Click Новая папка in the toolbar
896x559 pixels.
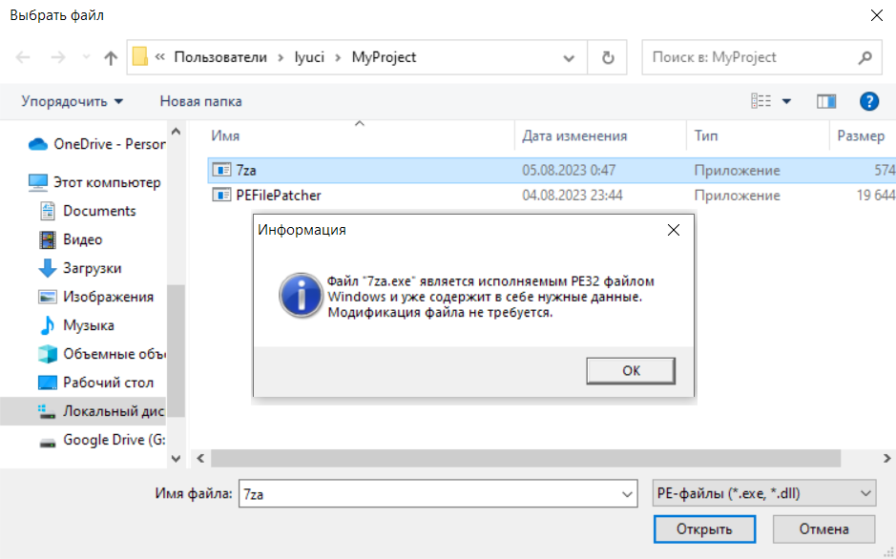tap(200, 101)
